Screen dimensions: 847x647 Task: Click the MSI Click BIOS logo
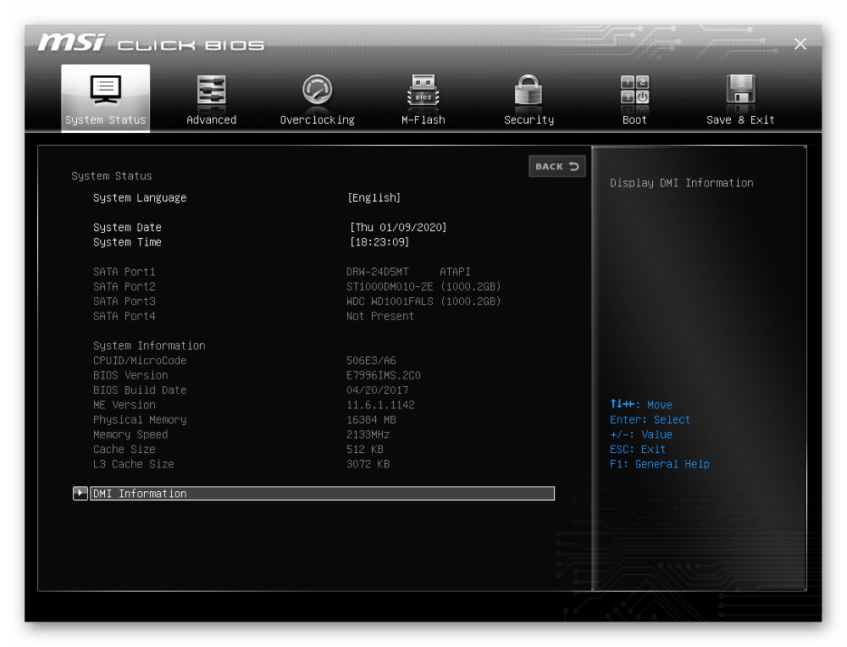pyautogui.click(x=151, y=43)
